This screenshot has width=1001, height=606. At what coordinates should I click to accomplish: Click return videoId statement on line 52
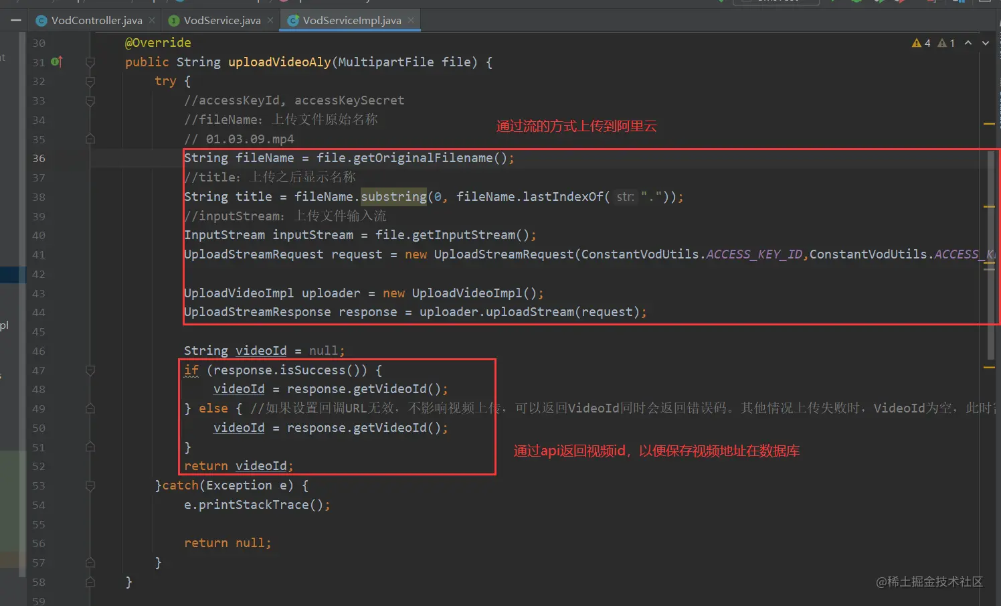tap(238, 466)
